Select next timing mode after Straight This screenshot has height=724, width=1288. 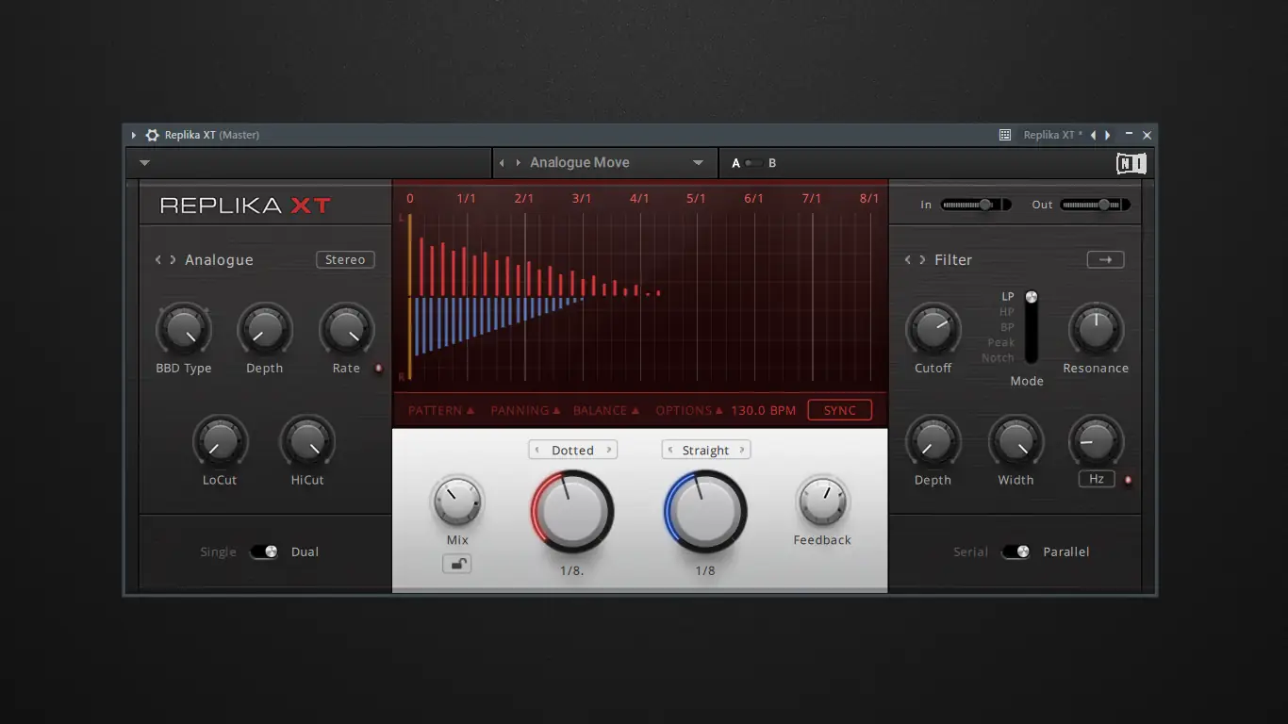point(742,451)
